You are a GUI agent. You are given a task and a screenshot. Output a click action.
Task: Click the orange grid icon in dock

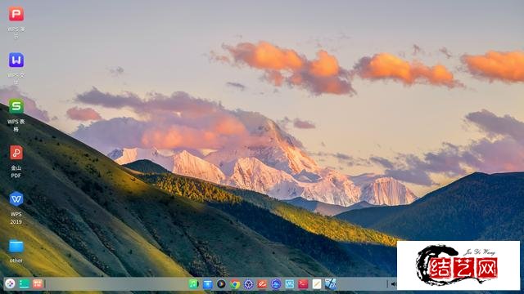coord(38,283)
